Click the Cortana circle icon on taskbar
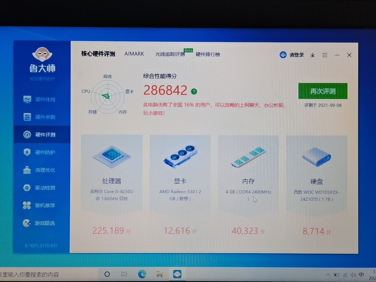This screenshot has height=282, width=376. click(x=107, y=274)
